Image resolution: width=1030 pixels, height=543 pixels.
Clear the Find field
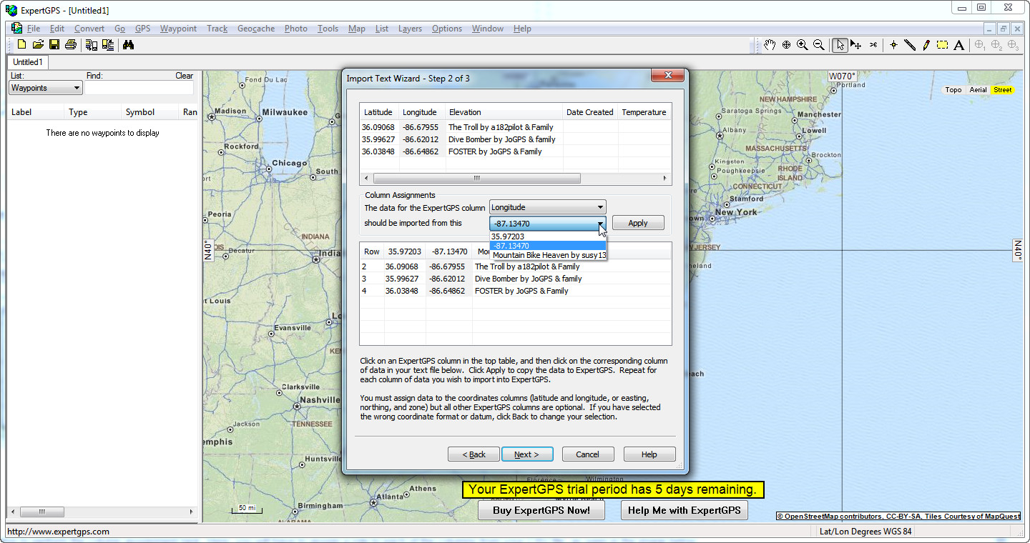point(185,76)
